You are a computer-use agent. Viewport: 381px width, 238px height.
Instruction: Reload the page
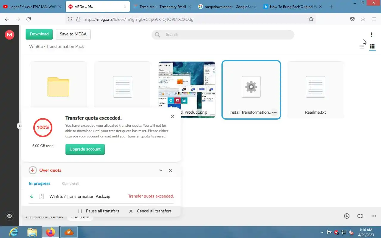[x=29, y=19]
